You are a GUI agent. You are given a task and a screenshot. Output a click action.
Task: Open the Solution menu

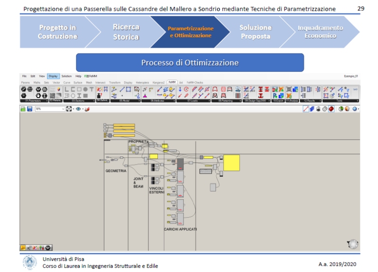pyautogui.click(x=67, y=76)
